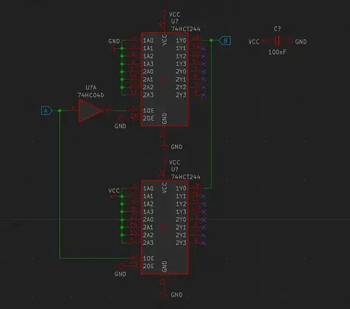Click no-connect marker on lower chip 2Y3
Viewport: 350px width, 309px height.
point(204,243)
